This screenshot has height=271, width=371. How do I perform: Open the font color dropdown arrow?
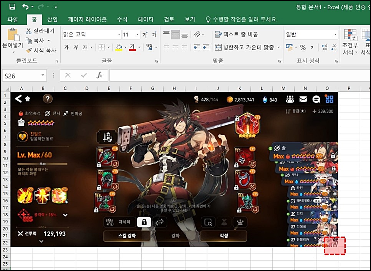(139, 47)
